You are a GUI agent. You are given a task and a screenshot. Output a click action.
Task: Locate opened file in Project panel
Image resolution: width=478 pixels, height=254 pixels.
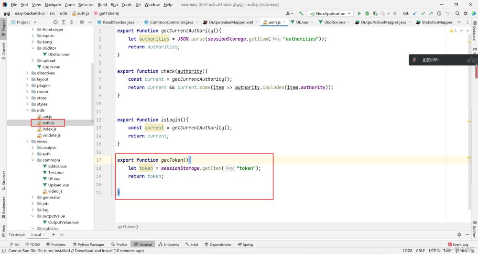[55, 22]
